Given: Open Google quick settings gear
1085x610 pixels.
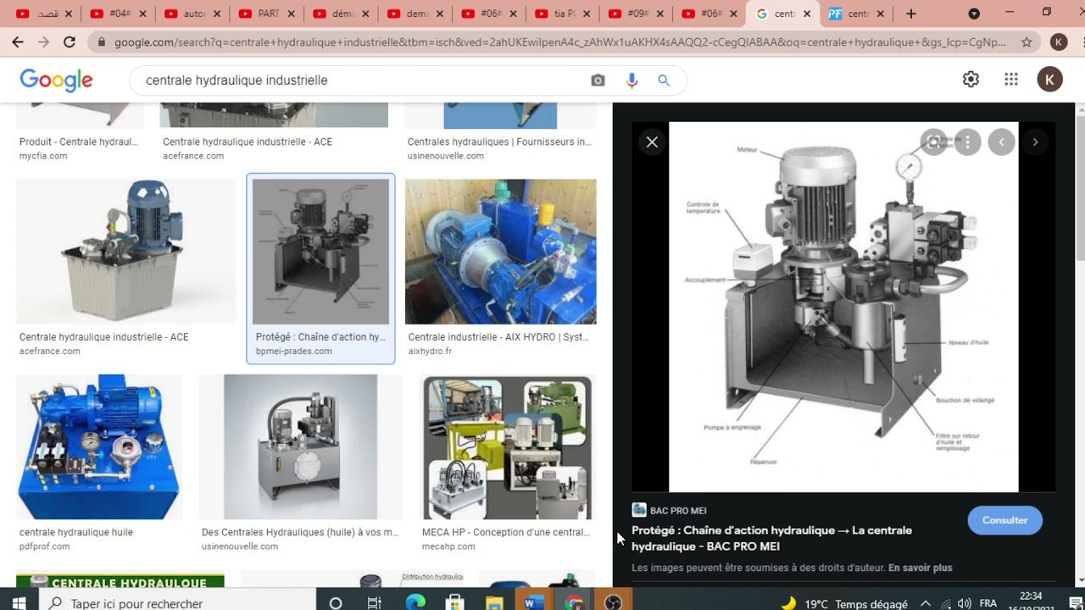Looking at the screenshot, I should click(971, 80).
